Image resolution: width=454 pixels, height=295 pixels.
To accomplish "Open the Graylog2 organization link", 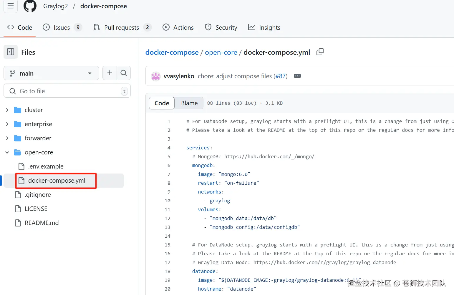I will tap(56, 6).
